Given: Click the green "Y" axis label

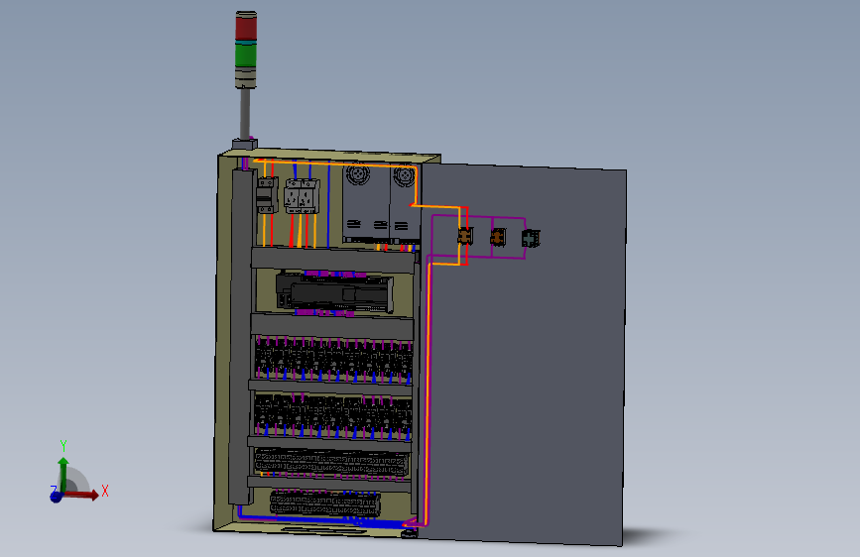Looking at the screenshot, I should [x=63, y=446].
